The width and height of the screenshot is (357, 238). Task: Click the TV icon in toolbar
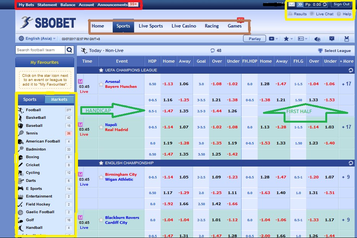[x=347, y=39]
